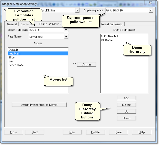Save the simulation settings
Image resolution: width=159 pixels, height=145 pixels.
click(x=119, y=132)
